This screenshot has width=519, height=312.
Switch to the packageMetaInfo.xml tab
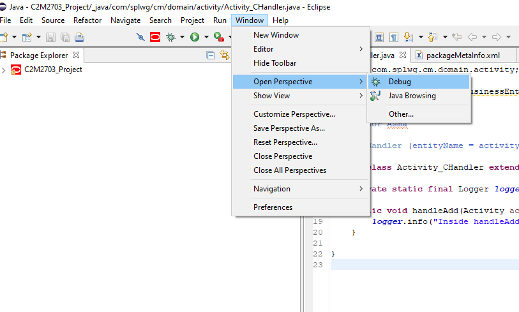[x=463, y=56]
